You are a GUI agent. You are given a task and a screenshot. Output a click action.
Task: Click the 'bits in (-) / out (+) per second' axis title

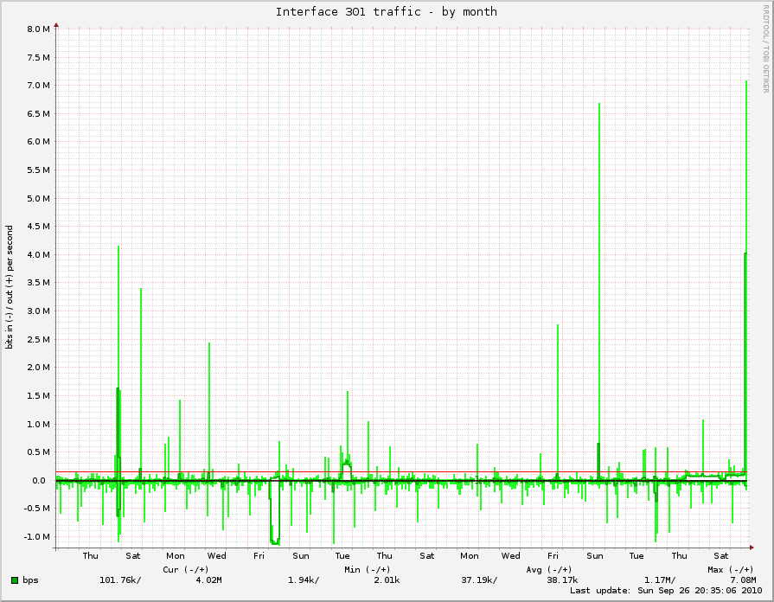point(10,287)
